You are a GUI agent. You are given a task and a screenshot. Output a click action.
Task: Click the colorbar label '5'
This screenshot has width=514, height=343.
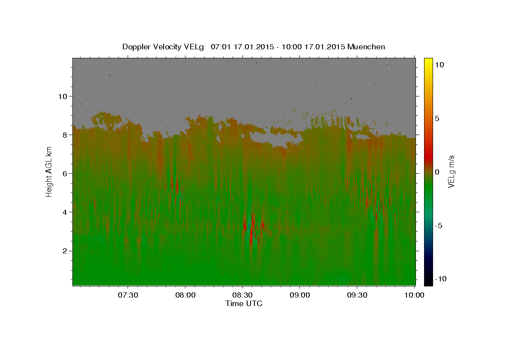coord(437,118)
